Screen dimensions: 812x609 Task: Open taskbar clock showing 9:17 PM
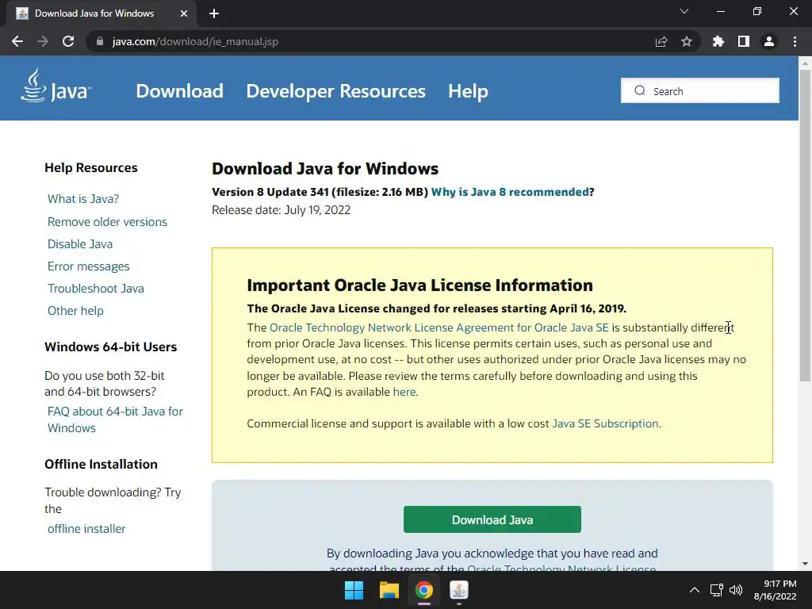click(776, 590)
